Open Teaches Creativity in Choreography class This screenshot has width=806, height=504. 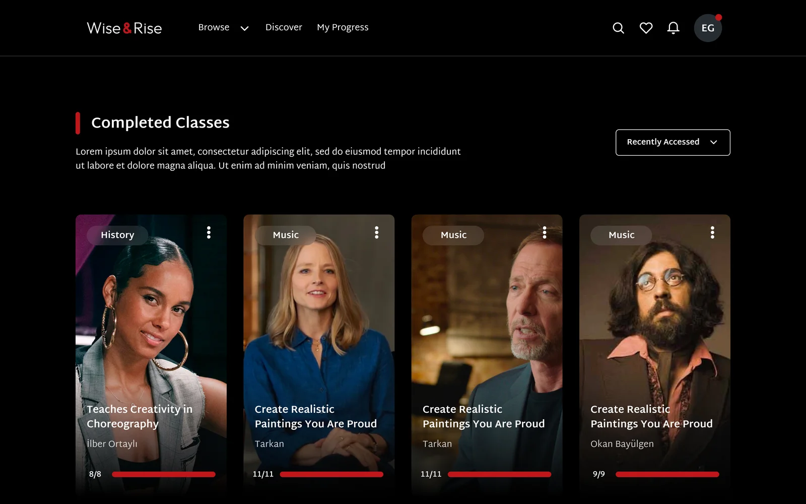coord(140,416)
